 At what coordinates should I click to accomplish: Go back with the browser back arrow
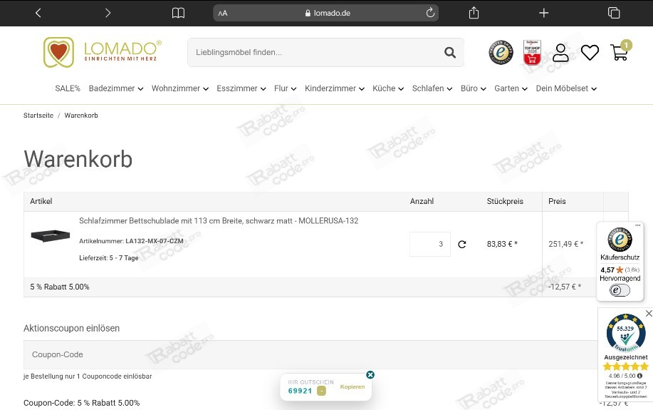click(38, 13)
